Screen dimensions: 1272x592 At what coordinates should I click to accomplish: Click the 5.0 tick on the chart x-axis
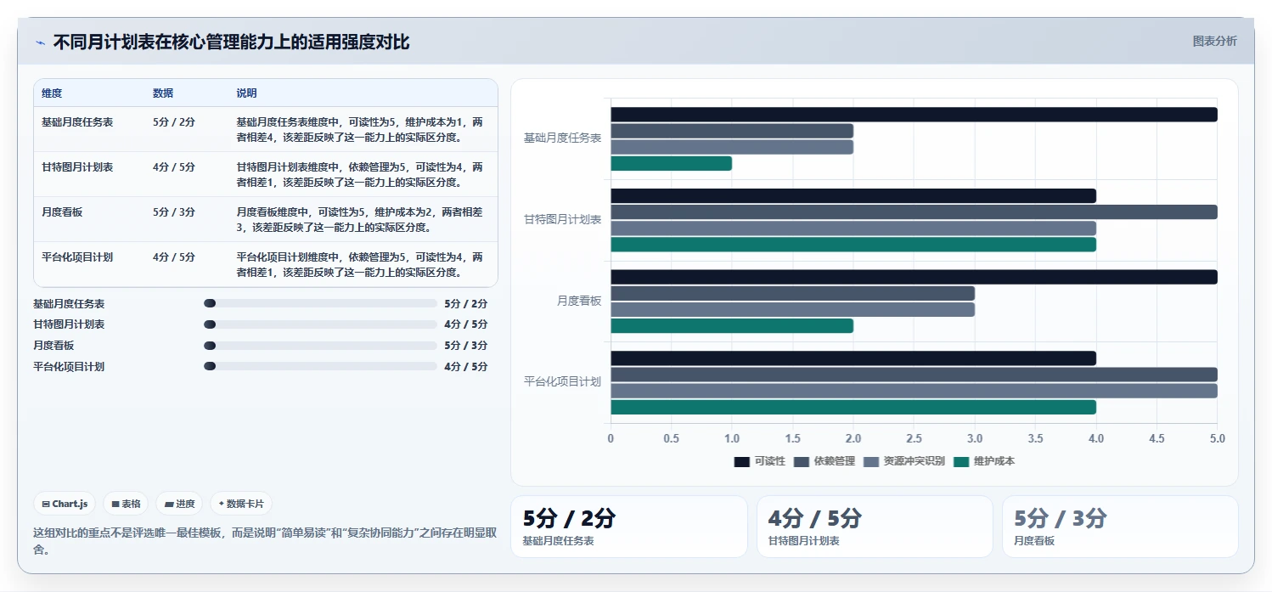click(x=1217, y=439)
